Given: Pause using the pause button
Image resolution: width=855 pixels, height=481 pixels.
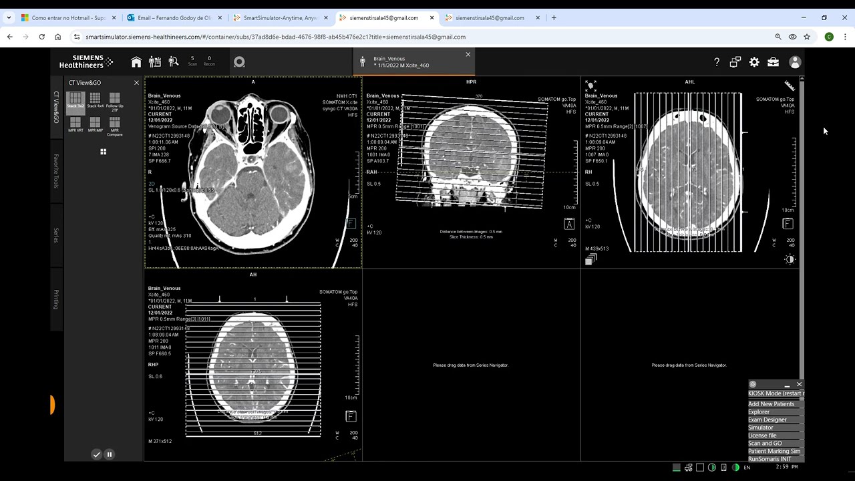Looking at the screenshot, I should (x=110, y=454).
